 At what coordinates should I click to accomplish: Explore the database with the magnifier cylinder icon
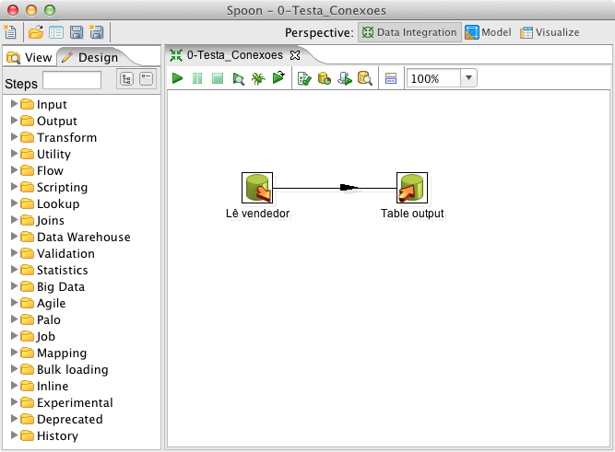coord(365,78)
